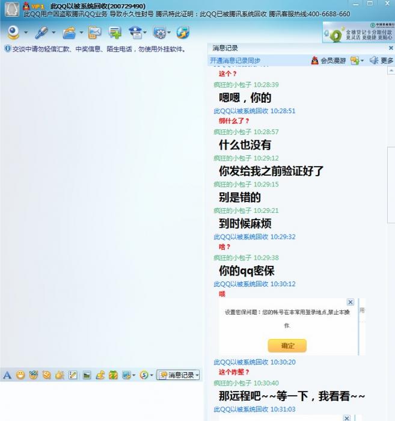The width and height of the screenshot is (395, 421).
Task: Open the smiley emoticon picker
Action: (x=20, y=375)
